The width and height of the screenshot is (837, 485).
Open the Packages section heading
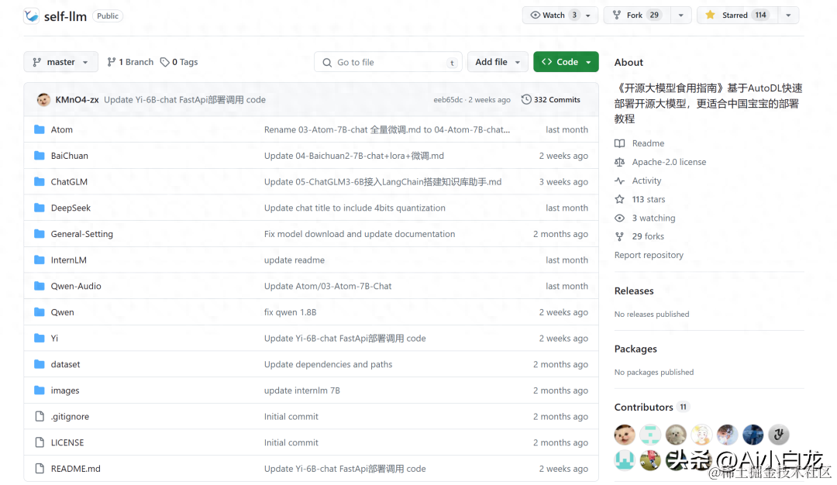(x=635, y=349)
